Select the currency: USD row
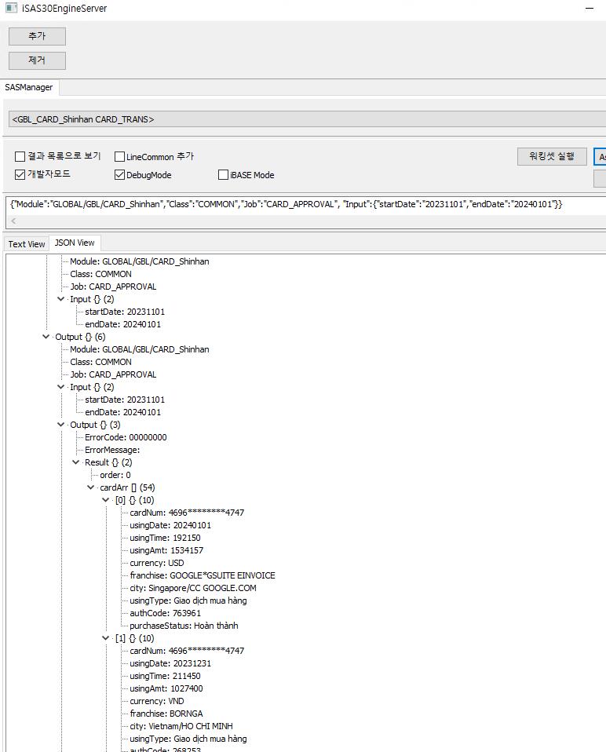Screen dimensions: 606x752 157,563
